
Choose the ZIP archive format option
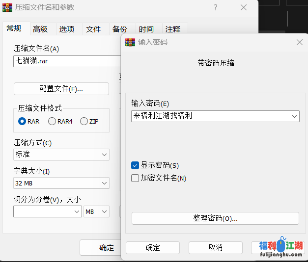click(84, 121)
